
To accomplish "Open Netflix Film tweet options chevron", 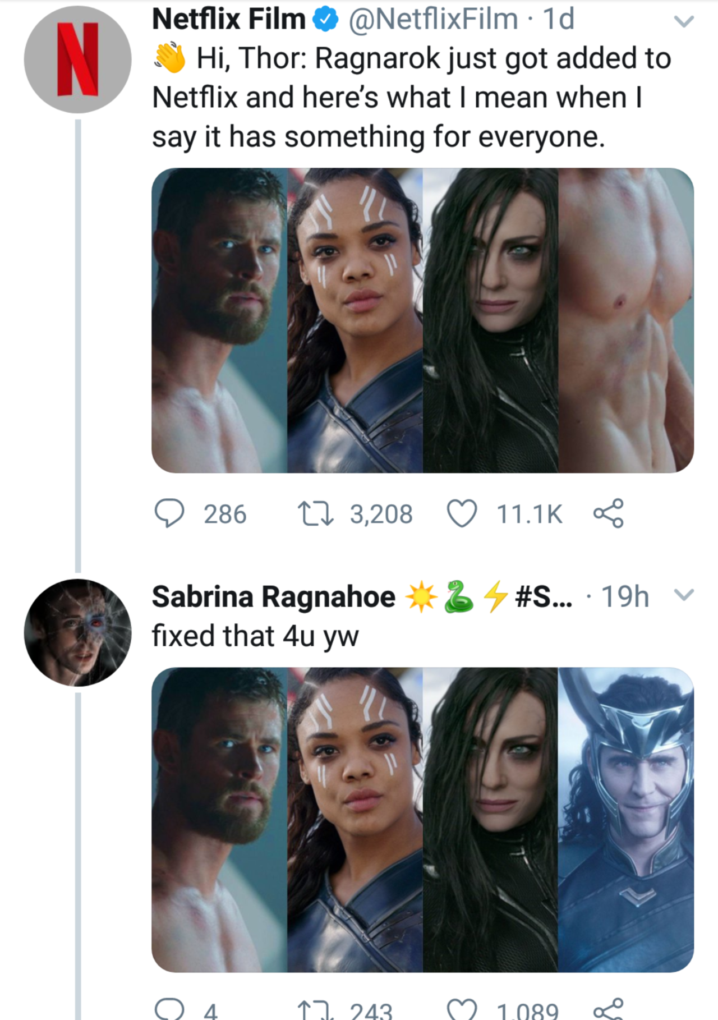I will pyautogui.click(x=684, y=21).
